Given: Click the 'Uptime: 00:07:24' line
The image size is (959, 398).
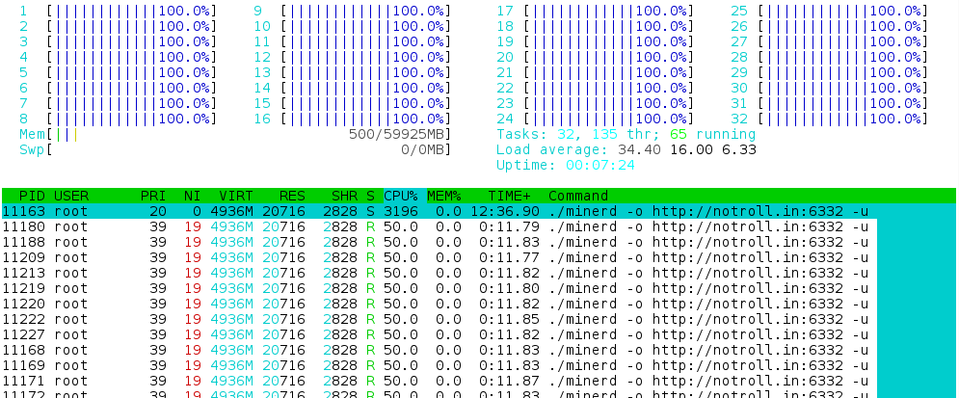Looking at the screenshot, I should click(x=565, y=165).
